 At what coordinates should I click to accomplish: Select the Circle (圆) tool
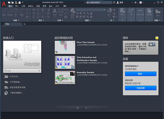tap(16, 12)
